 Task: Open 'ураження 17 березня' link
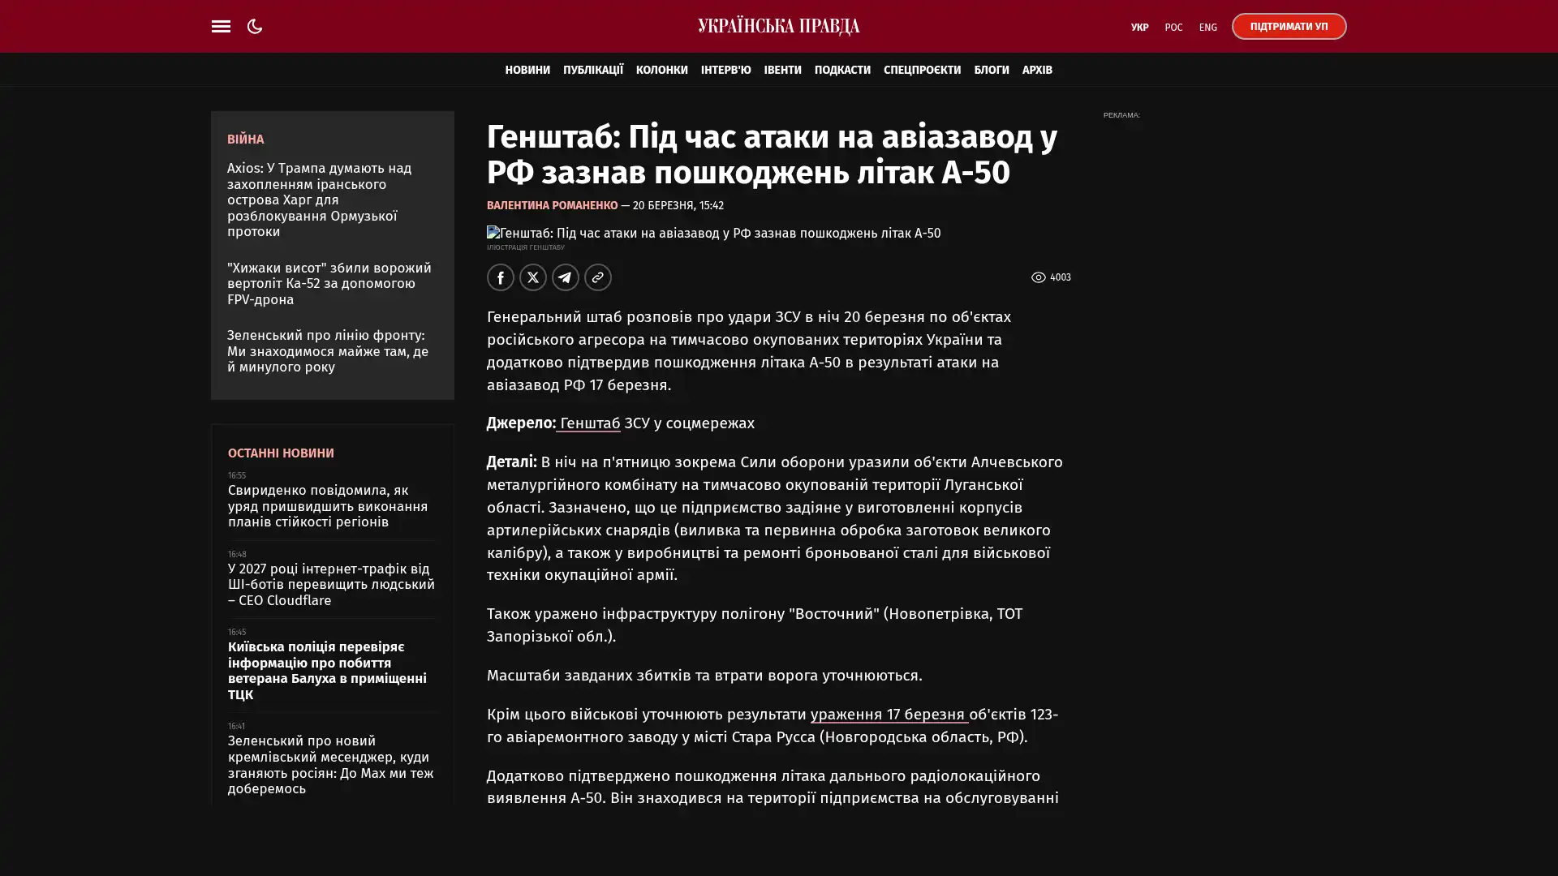point(888,714)
